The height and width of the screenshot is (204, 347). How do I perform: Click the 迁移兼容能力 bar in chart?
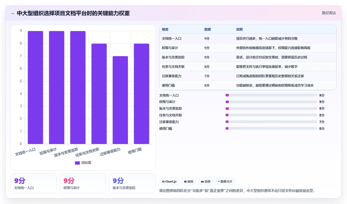tap(120, 100)
